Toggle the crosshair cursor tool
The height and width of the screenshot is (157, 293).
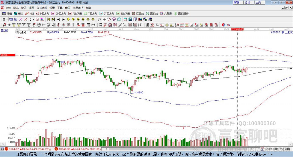pyautogui.click(x=104, y=19)
